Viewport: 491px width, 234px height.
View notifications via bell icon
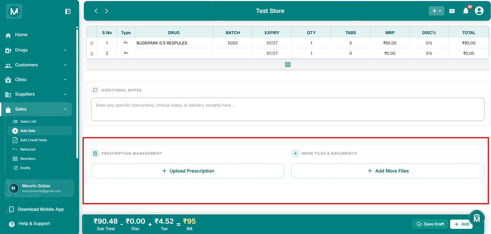click(466, 11)
